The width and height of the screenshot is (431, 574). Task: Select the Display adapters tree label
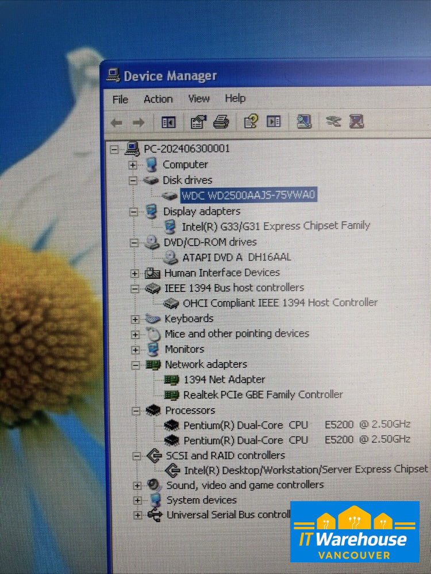point(202,212)
